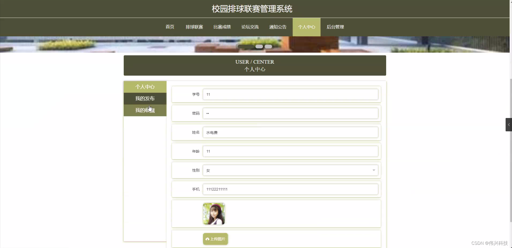512x248 pixels.
Task: Click the 上传图片 upload button
Action: pyautogui.click(x=215, y=239)
